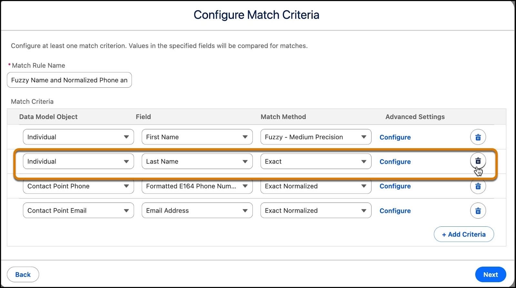The width and height of the screenshot is (516, 288).
Task: Remove the Contact Point Phone criterion
Action: [478, 186]
